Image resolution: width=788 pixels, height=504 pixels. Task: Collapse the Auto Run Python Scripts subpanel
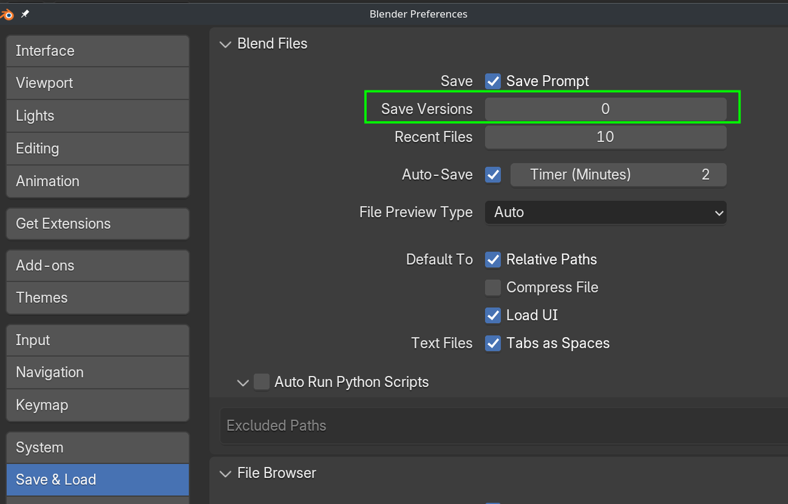pos(242,382)
